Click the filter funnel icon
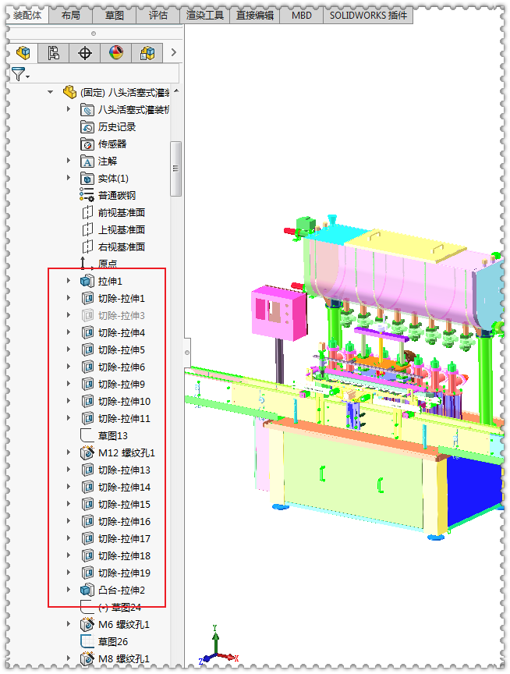The height and width of the screenshot is (674, 510). (x=18, y=74)
